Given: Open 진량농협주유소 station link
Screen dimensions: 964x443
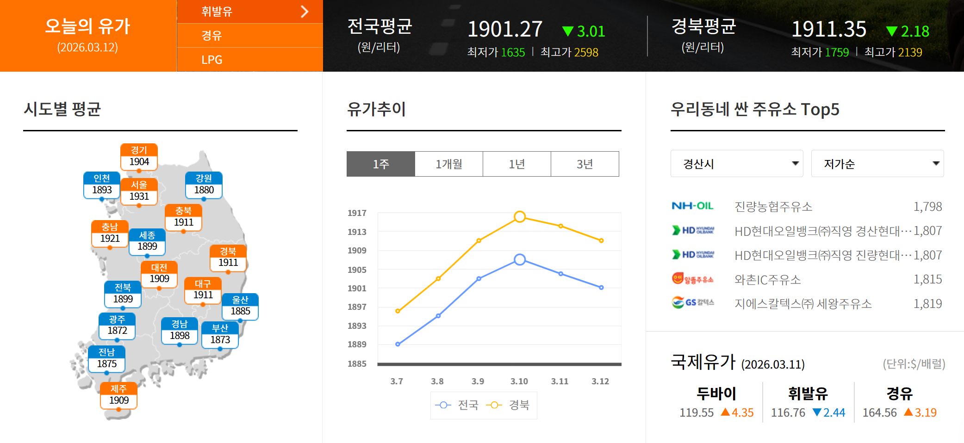Looking at the screenshot, I should 773,207.
